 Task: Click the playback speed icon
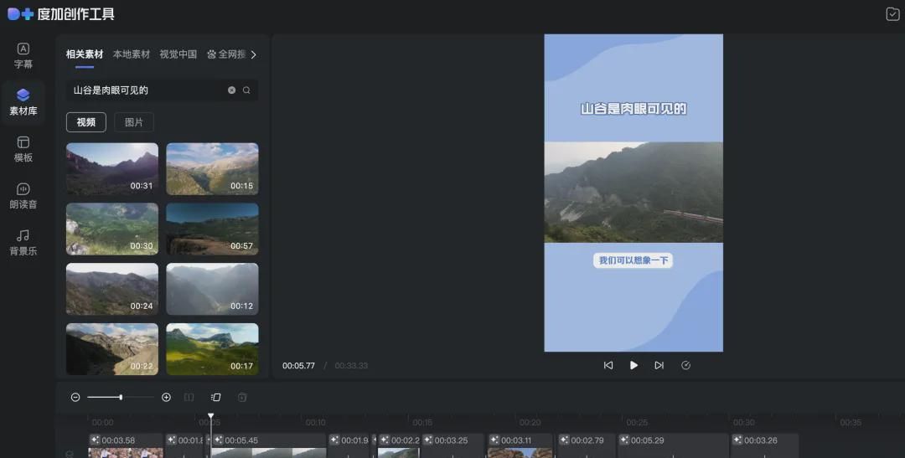click(x=685, y=365)
